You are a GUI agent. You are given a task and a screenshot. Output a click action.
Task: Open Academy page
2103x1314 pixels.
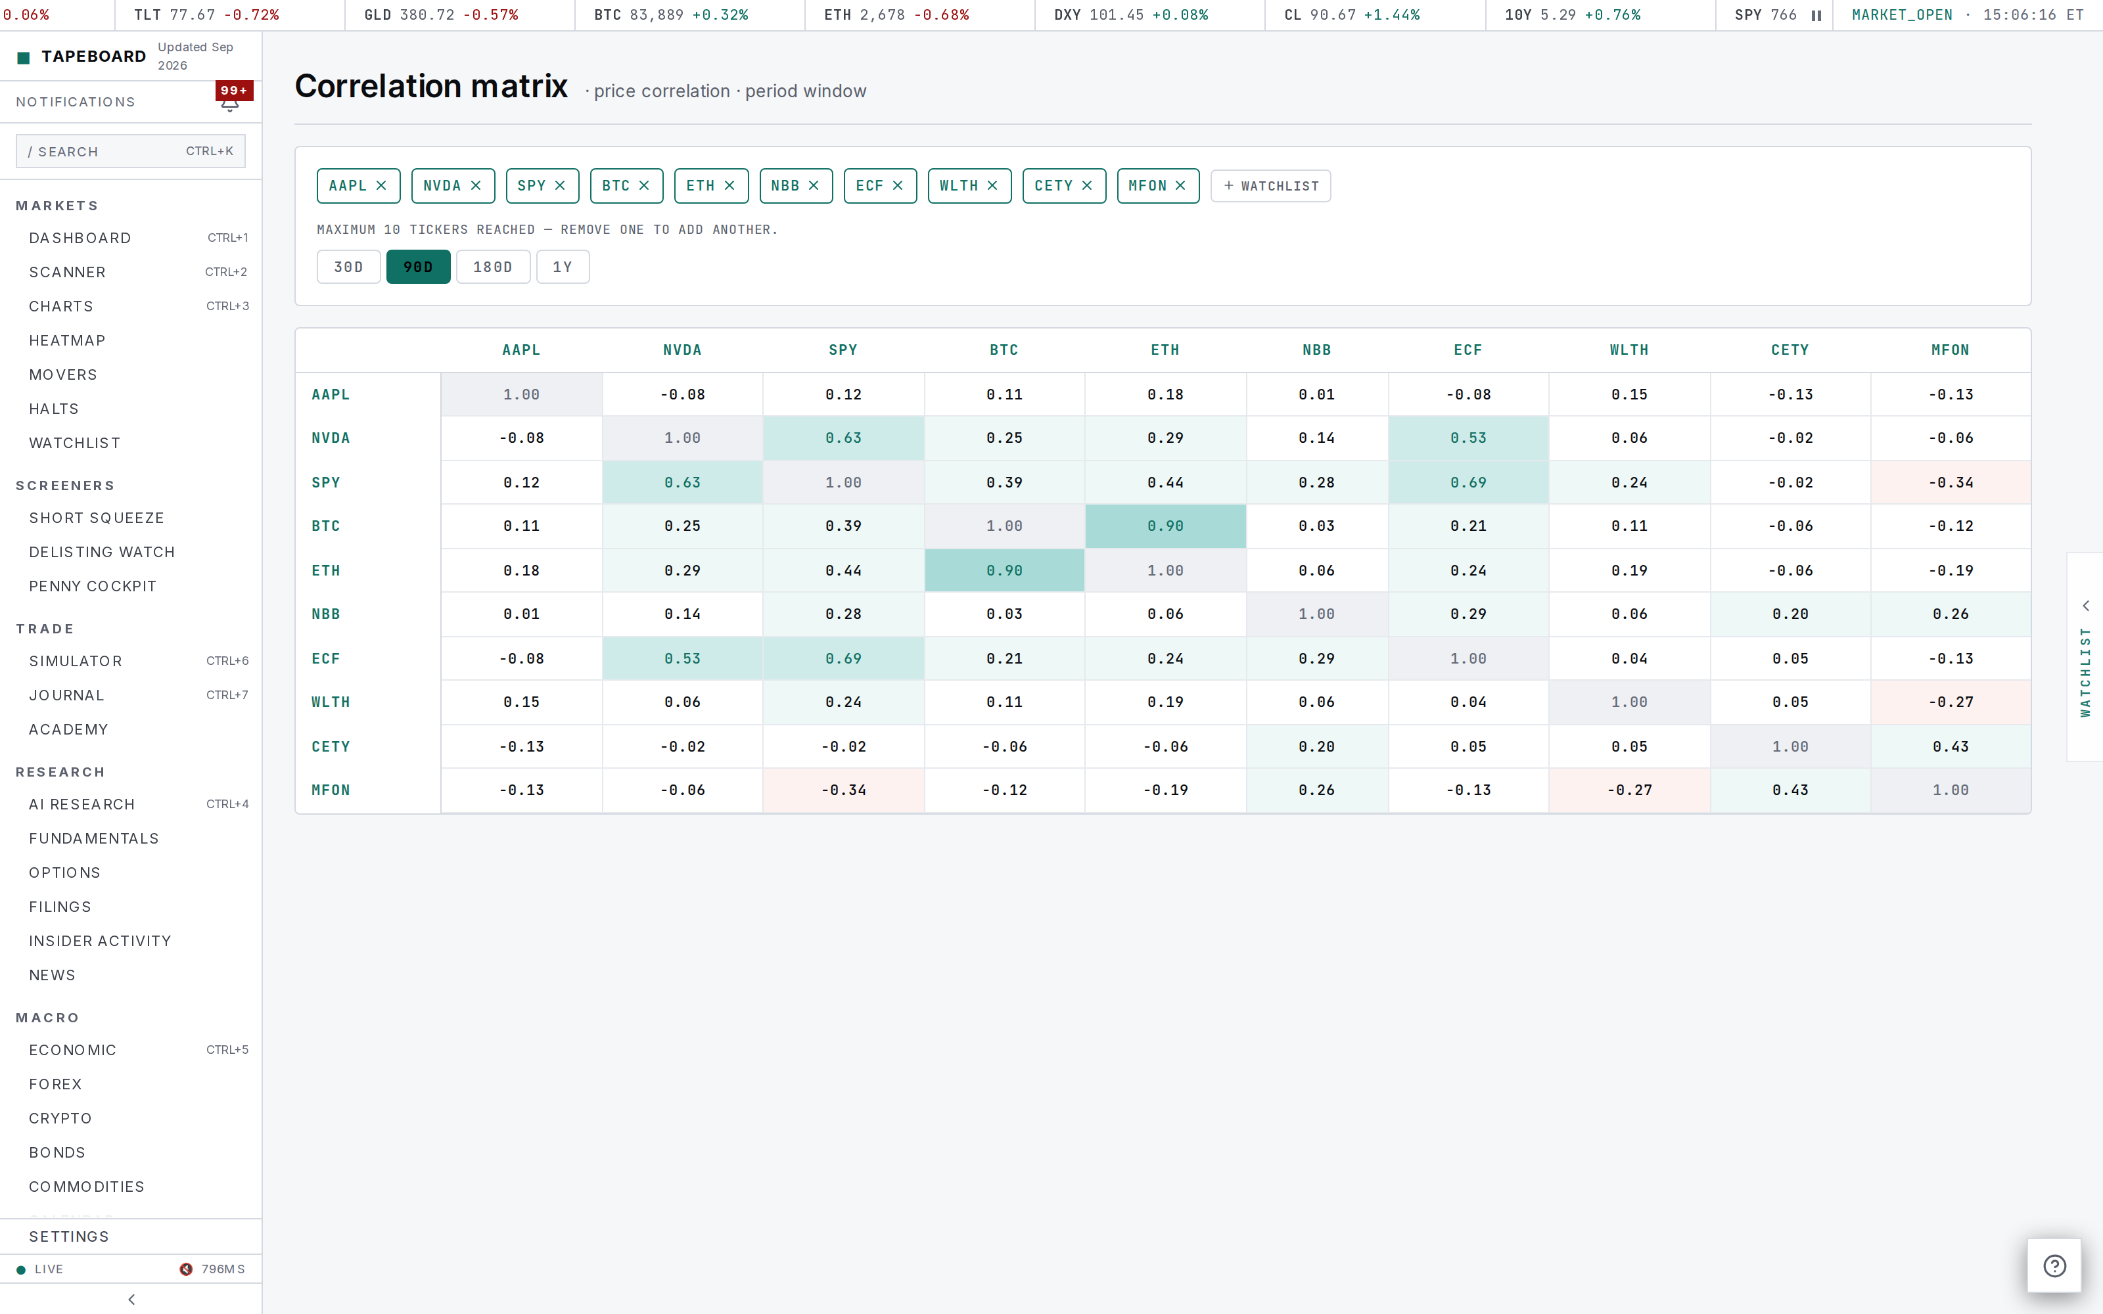[131, 730]
